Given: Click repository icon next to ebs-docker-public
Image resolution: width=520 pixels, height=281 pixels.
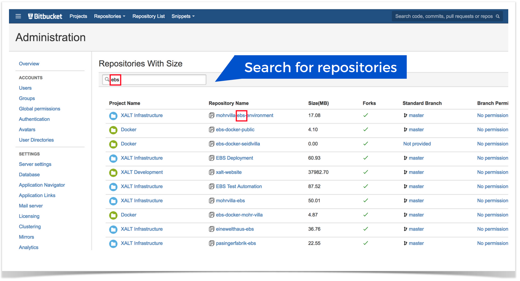Looking at the screenshot, I should (211, 129).
